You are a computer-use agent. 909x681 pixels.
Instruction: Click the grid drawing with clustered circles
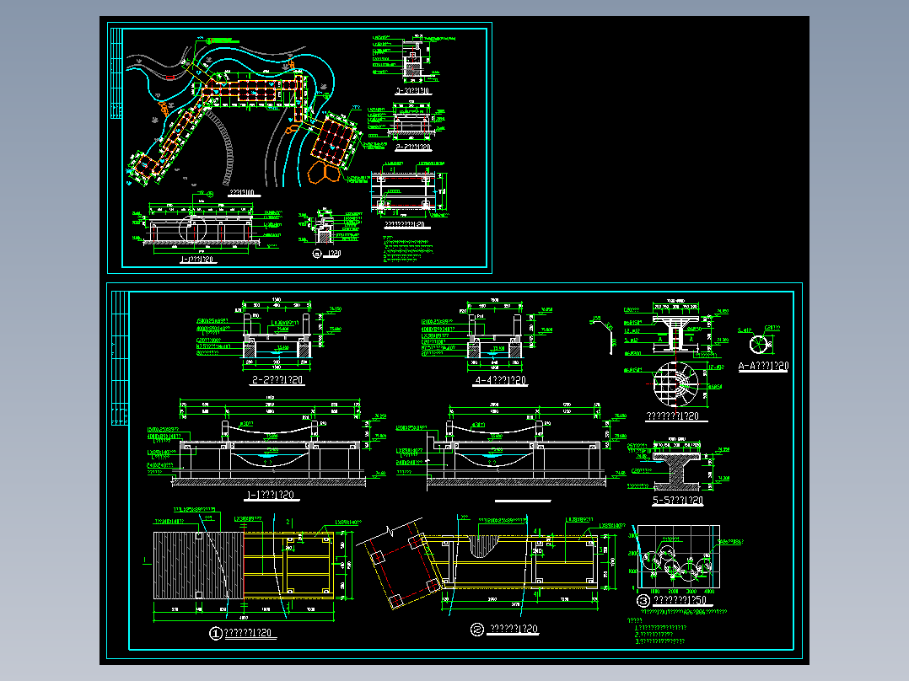[678, 556]
